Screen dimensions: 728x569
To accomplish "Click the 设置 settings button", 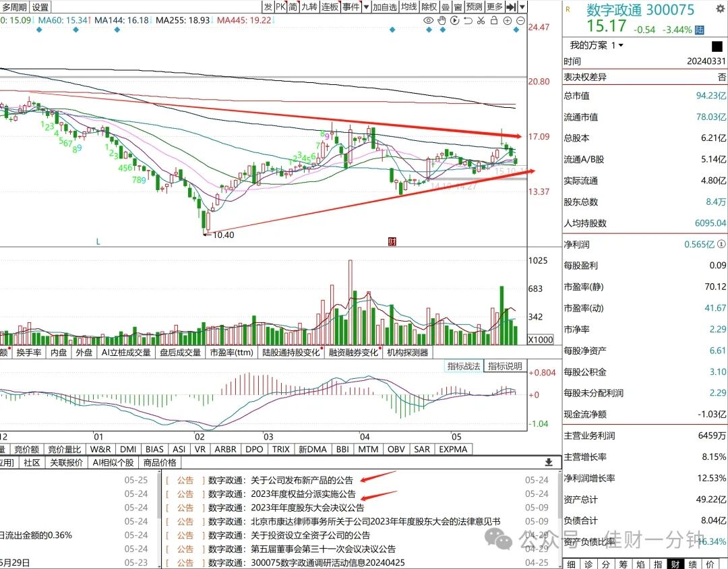I will [40, 7].
